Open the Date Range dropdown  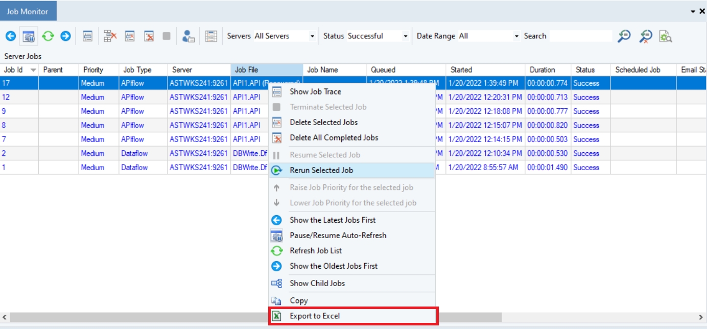pyautogui.click(x=516, y=36)
